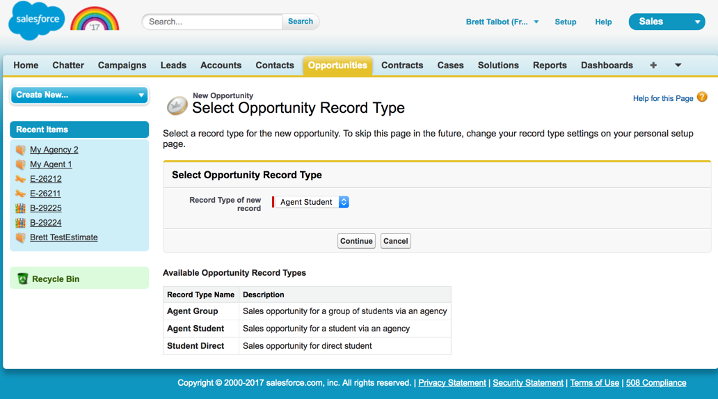Open the Privacy Statement link
The image size is (718, 399).
point(452,383)
